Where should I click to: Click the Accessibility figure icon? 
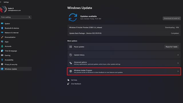pyautogui.click(x=2, y=60)
